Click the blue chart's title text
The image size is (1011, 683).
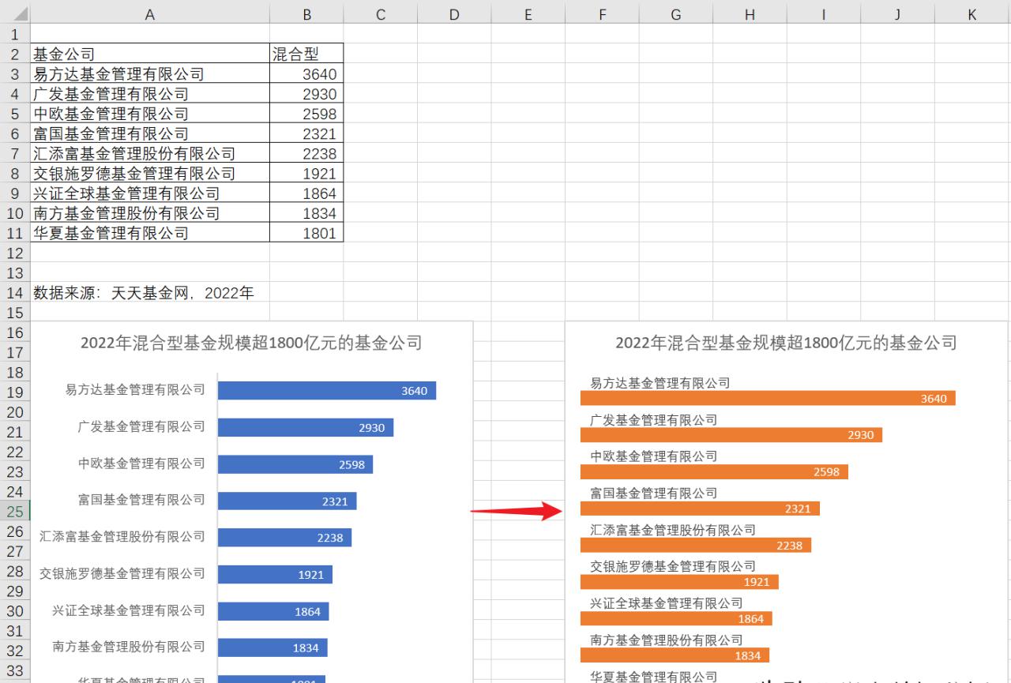(251, 343)
